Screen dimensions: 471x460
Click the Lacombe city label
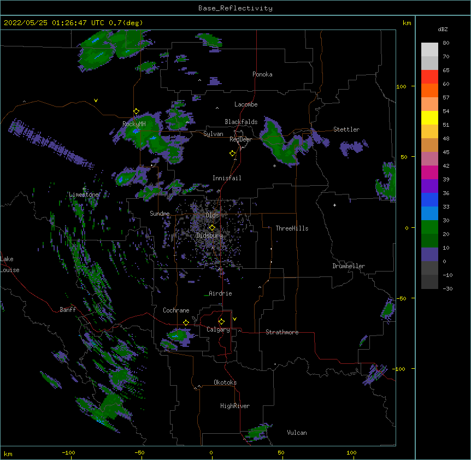246,104
